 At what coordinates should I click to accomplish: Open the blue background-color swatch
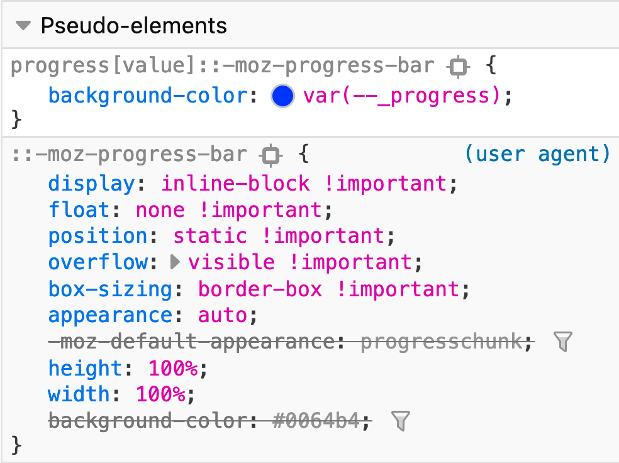coord(282,96)
